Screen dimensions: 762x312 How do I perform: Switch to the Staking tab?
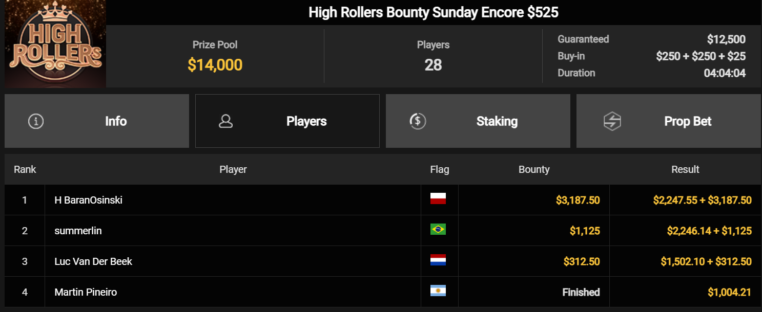pos(478,121)
